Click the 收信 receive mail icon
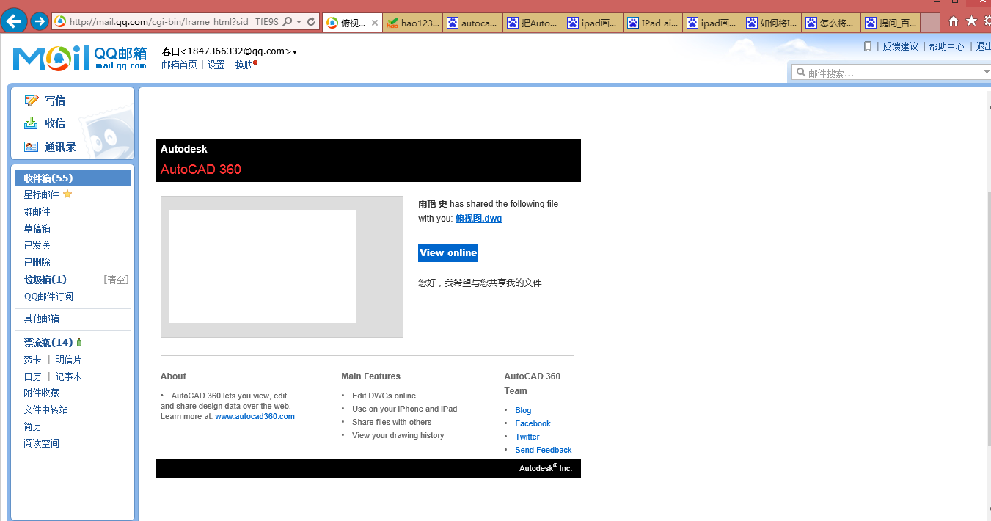The width and height of the screenshot is (991, 521). 31,123
